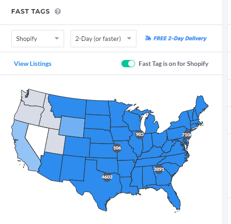Click the arrow on the 2-Day dropdown

(x=129, y=39)
